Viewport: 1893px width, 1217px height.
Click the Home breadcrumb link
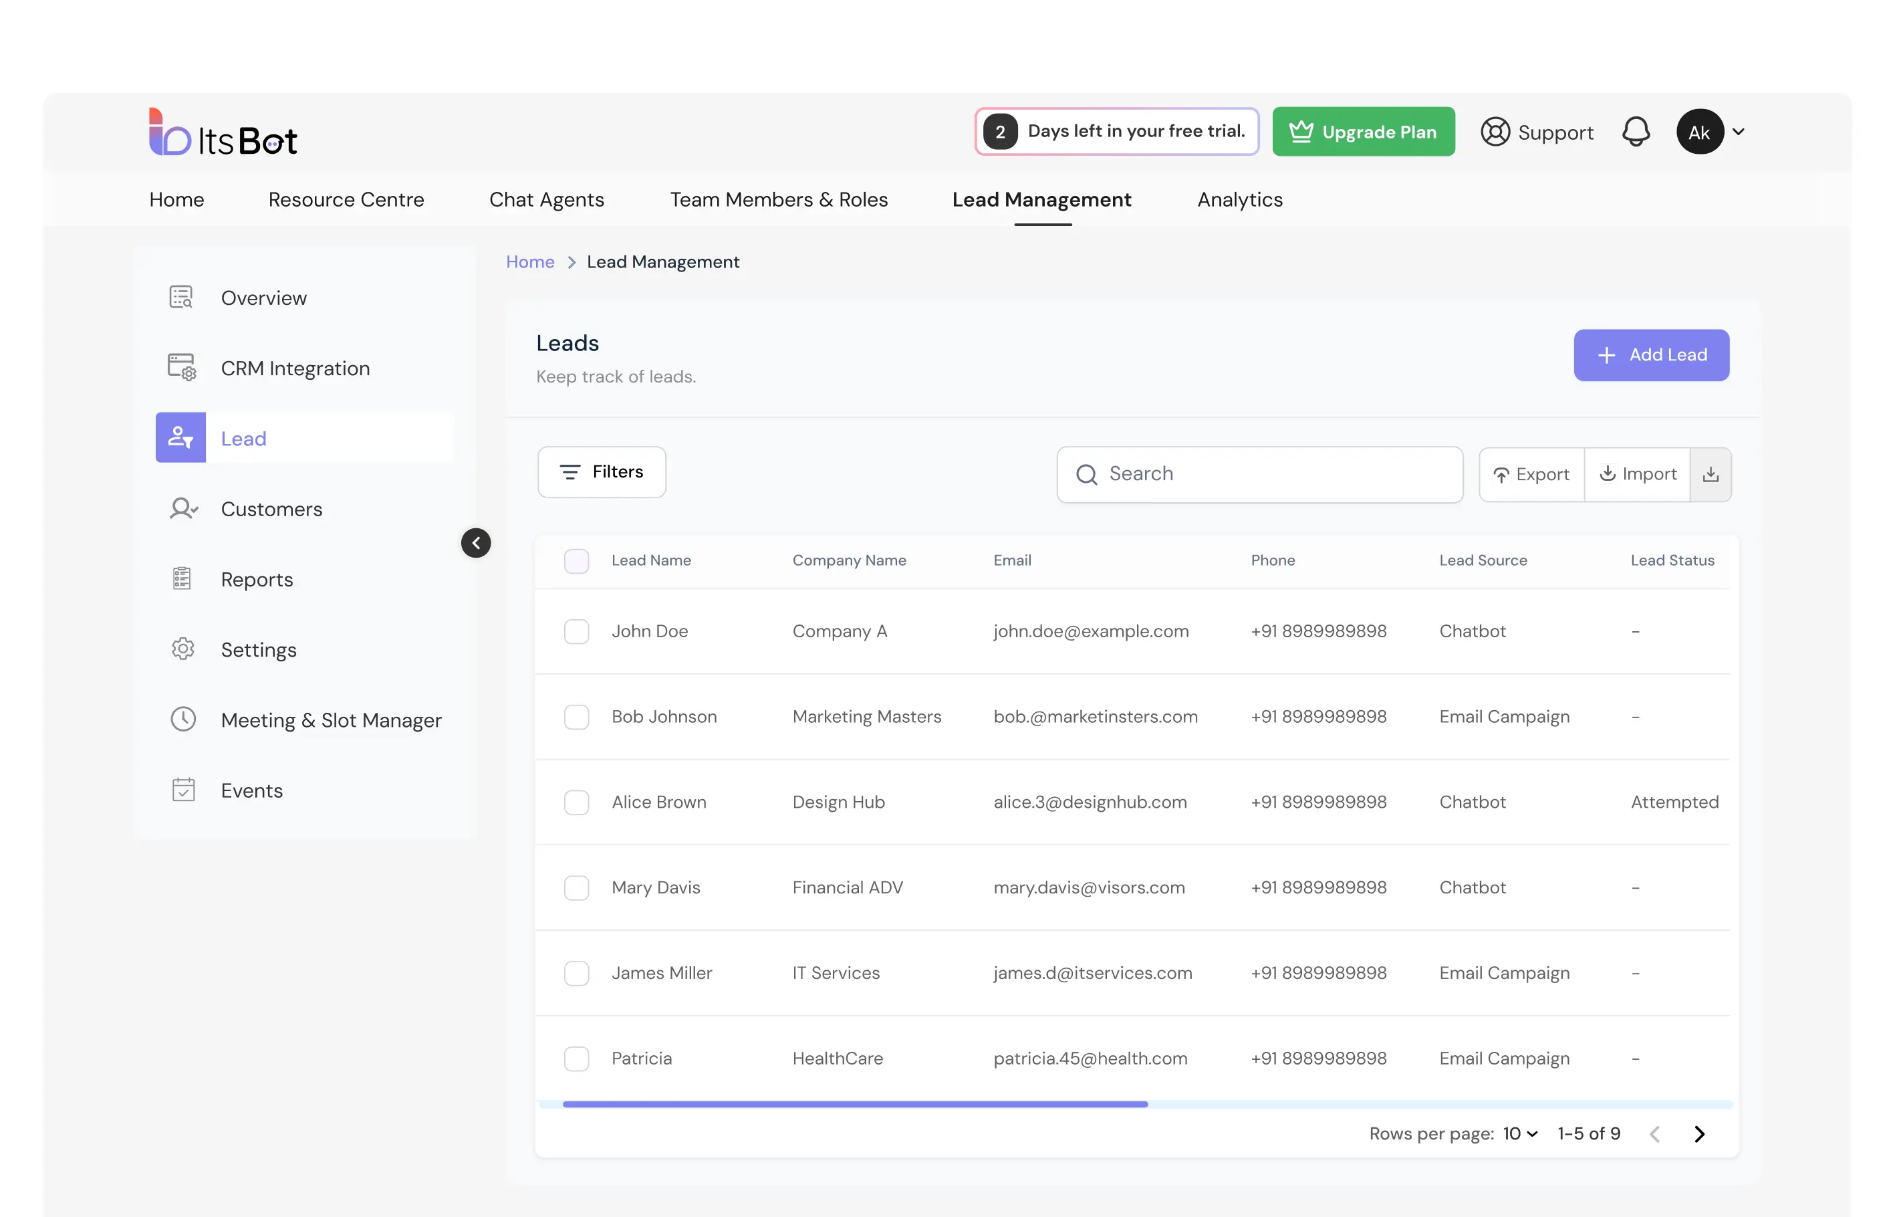530,261
